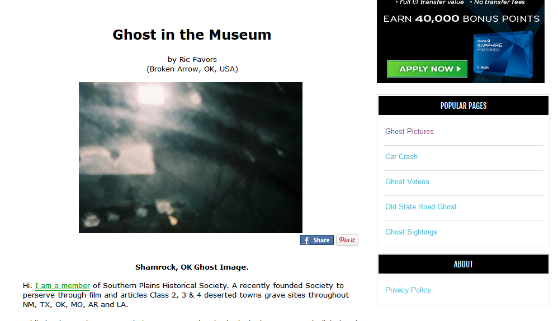Click the green Apply Now button
Viewport: 558px width, 321px height.
427,69
